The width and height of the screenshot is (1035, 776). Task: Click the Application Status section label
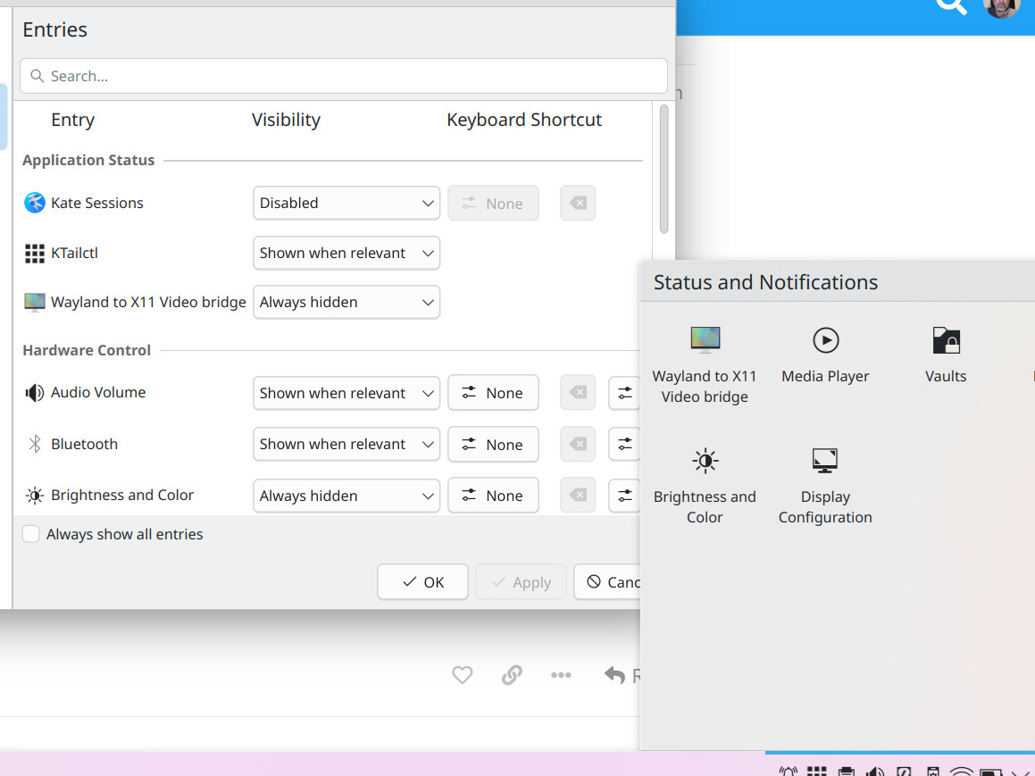click(x=88, y=161)
